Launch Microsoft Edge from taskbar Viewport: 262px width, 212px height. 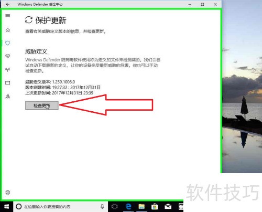click(x=128, y=207)
